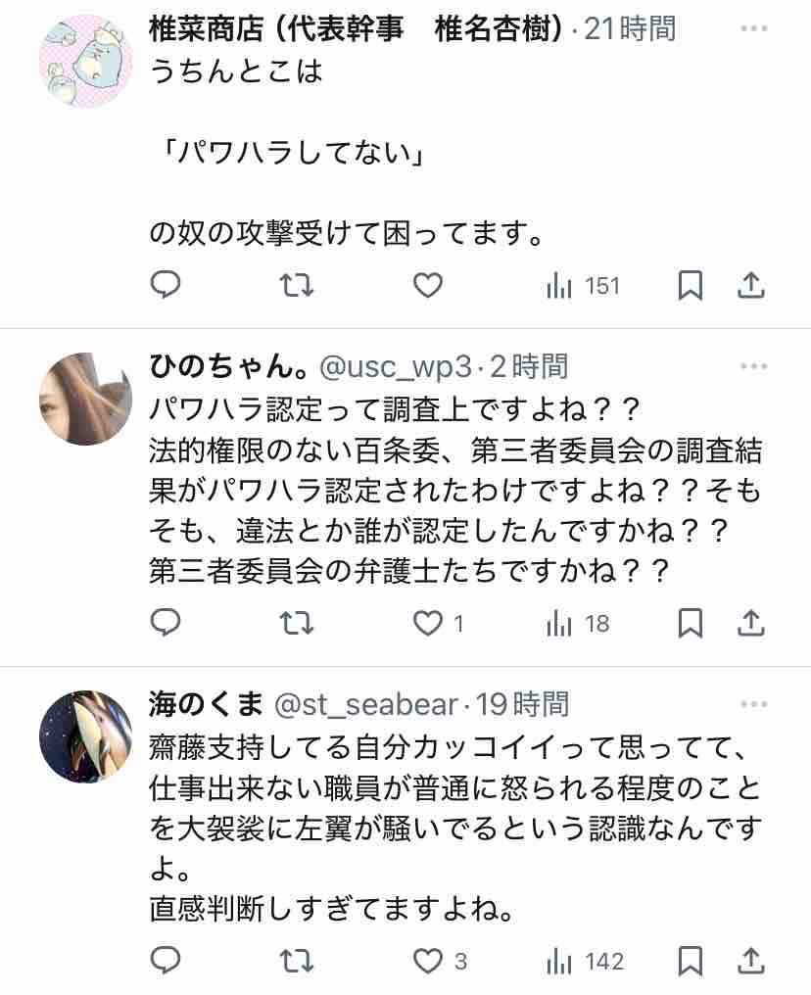Reply to 椎菜商店's tweet
Screen dimensions: 811x995
(x=166, y=285)
